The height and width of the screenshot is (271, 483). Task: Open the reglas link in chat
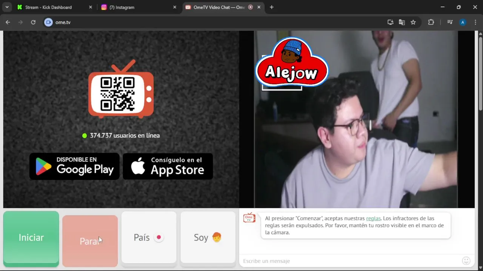(x=373, y=218)
